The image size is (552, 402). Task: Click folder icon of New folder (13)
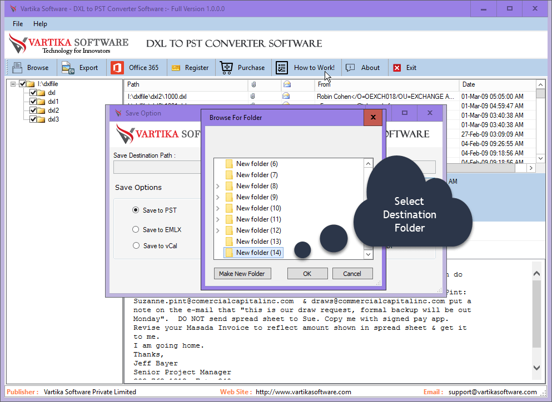click(x=229, y=242)
